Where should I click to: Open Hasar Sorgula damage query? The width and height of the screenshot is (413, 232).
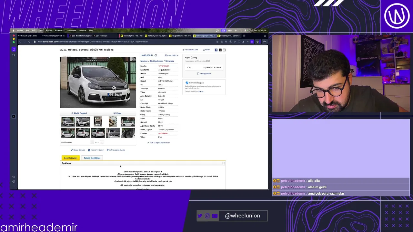[x=78, y=150]
